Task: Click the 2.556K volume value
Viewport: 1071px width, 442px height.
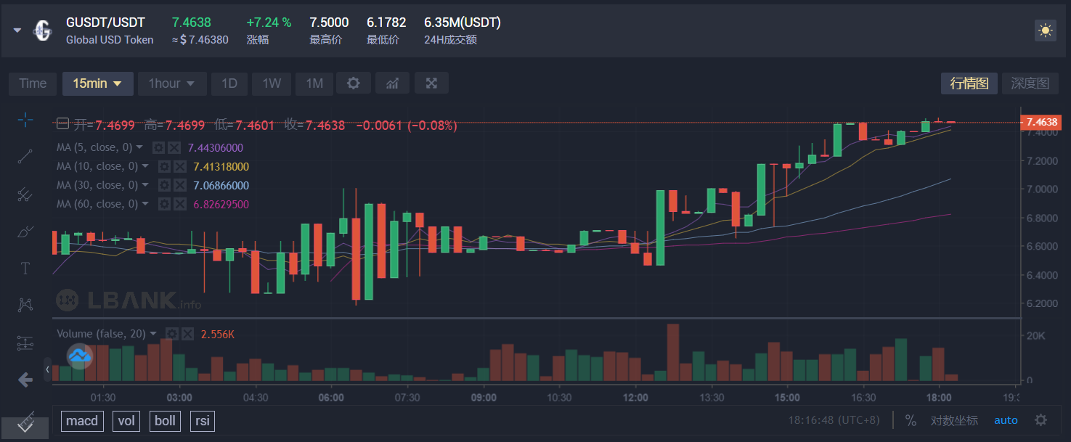Action: (x=218, y=334)
